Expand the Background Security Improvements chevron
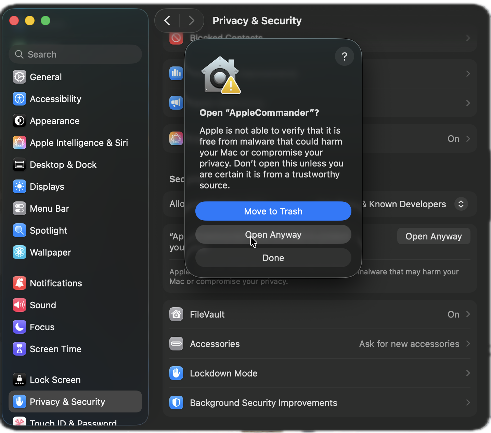Image resolution: width=491 pixels, height=433 pixels. [468, 403]
